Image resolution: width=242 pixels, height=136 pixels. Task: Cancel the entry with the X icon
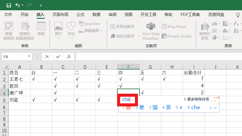point(47,57)
